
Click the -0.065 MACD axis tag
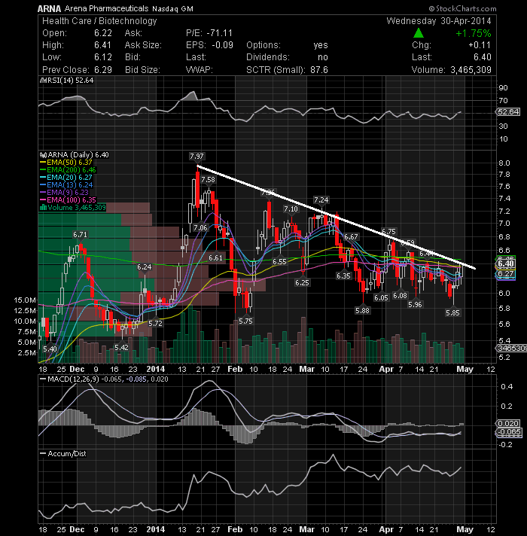[x=508, y=432]
